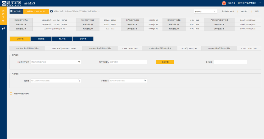Image resolution: width=264 pixels, height=139 pixels.
Task: Click the 导出待排产Excel button
Action: [228, 12]
